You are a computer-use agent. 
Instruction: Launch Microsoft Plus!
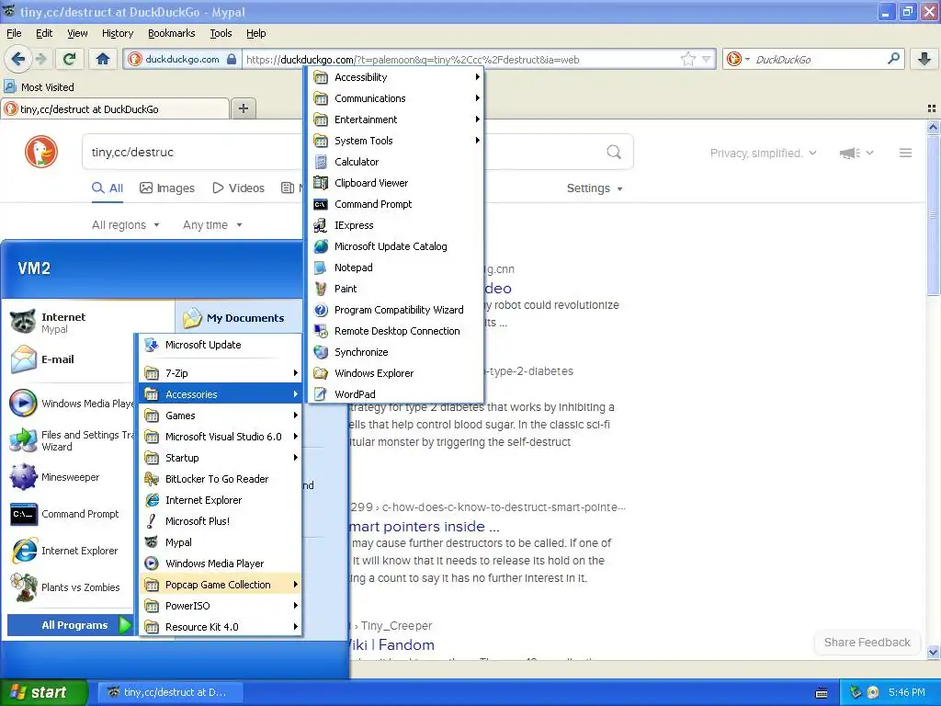pyautogui.click(x=221, y=520)
